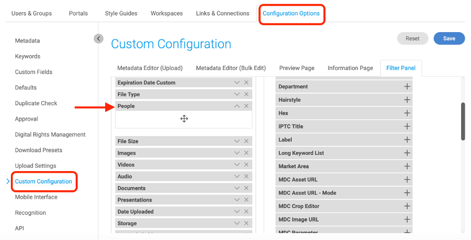Collapse the left sidebar with arrow button
Screen dimensions: 471x240
99,38
